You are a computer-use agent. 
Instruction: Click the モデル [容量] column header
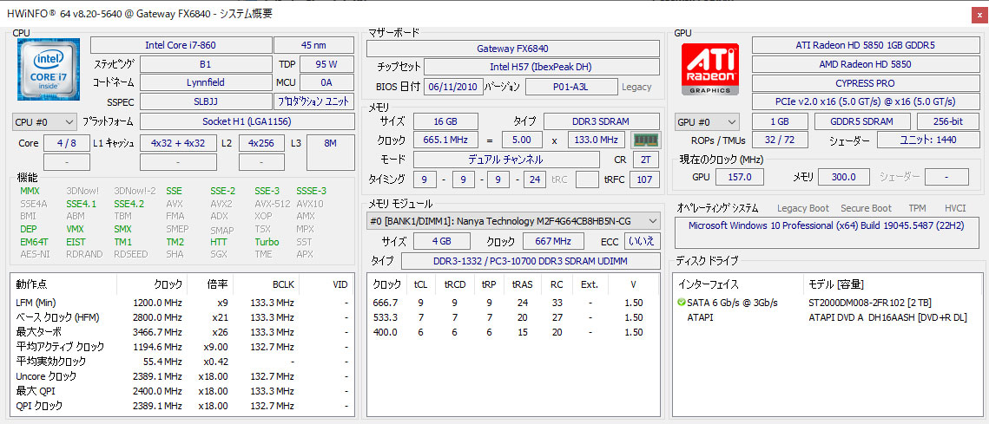(x=892, y=284)
